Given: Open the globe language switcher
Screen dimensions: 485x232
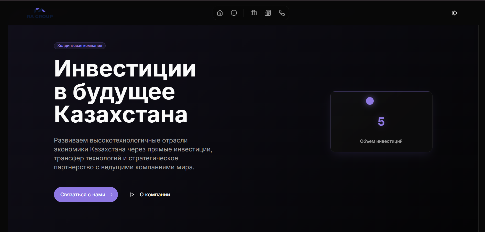Looking at the screenshot, I should 454,13.
